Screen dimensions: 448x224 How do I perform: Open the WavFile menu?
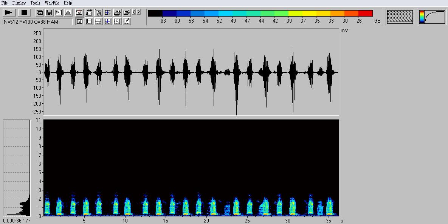pos(52,3)
